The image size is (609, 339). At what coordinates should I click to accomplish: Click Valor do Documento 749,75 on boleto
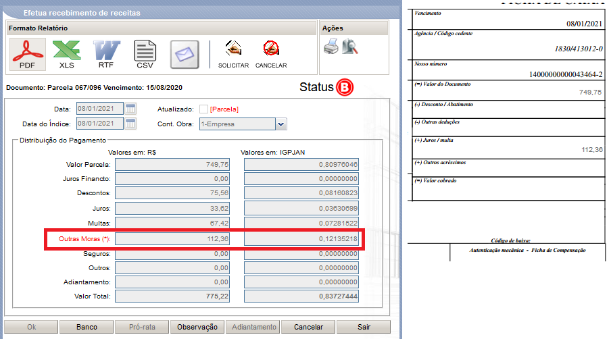(x=590, y=93)
